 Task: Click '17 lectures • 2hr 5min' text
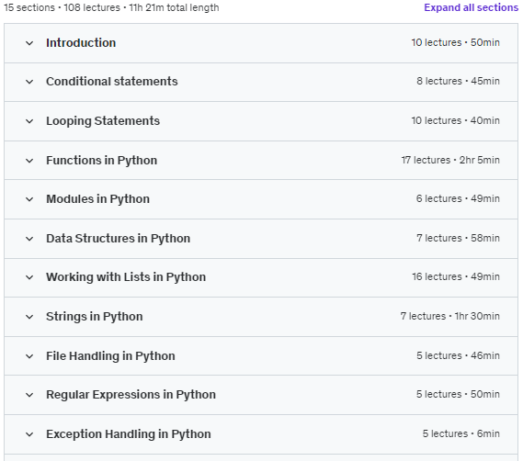(450, 160)
